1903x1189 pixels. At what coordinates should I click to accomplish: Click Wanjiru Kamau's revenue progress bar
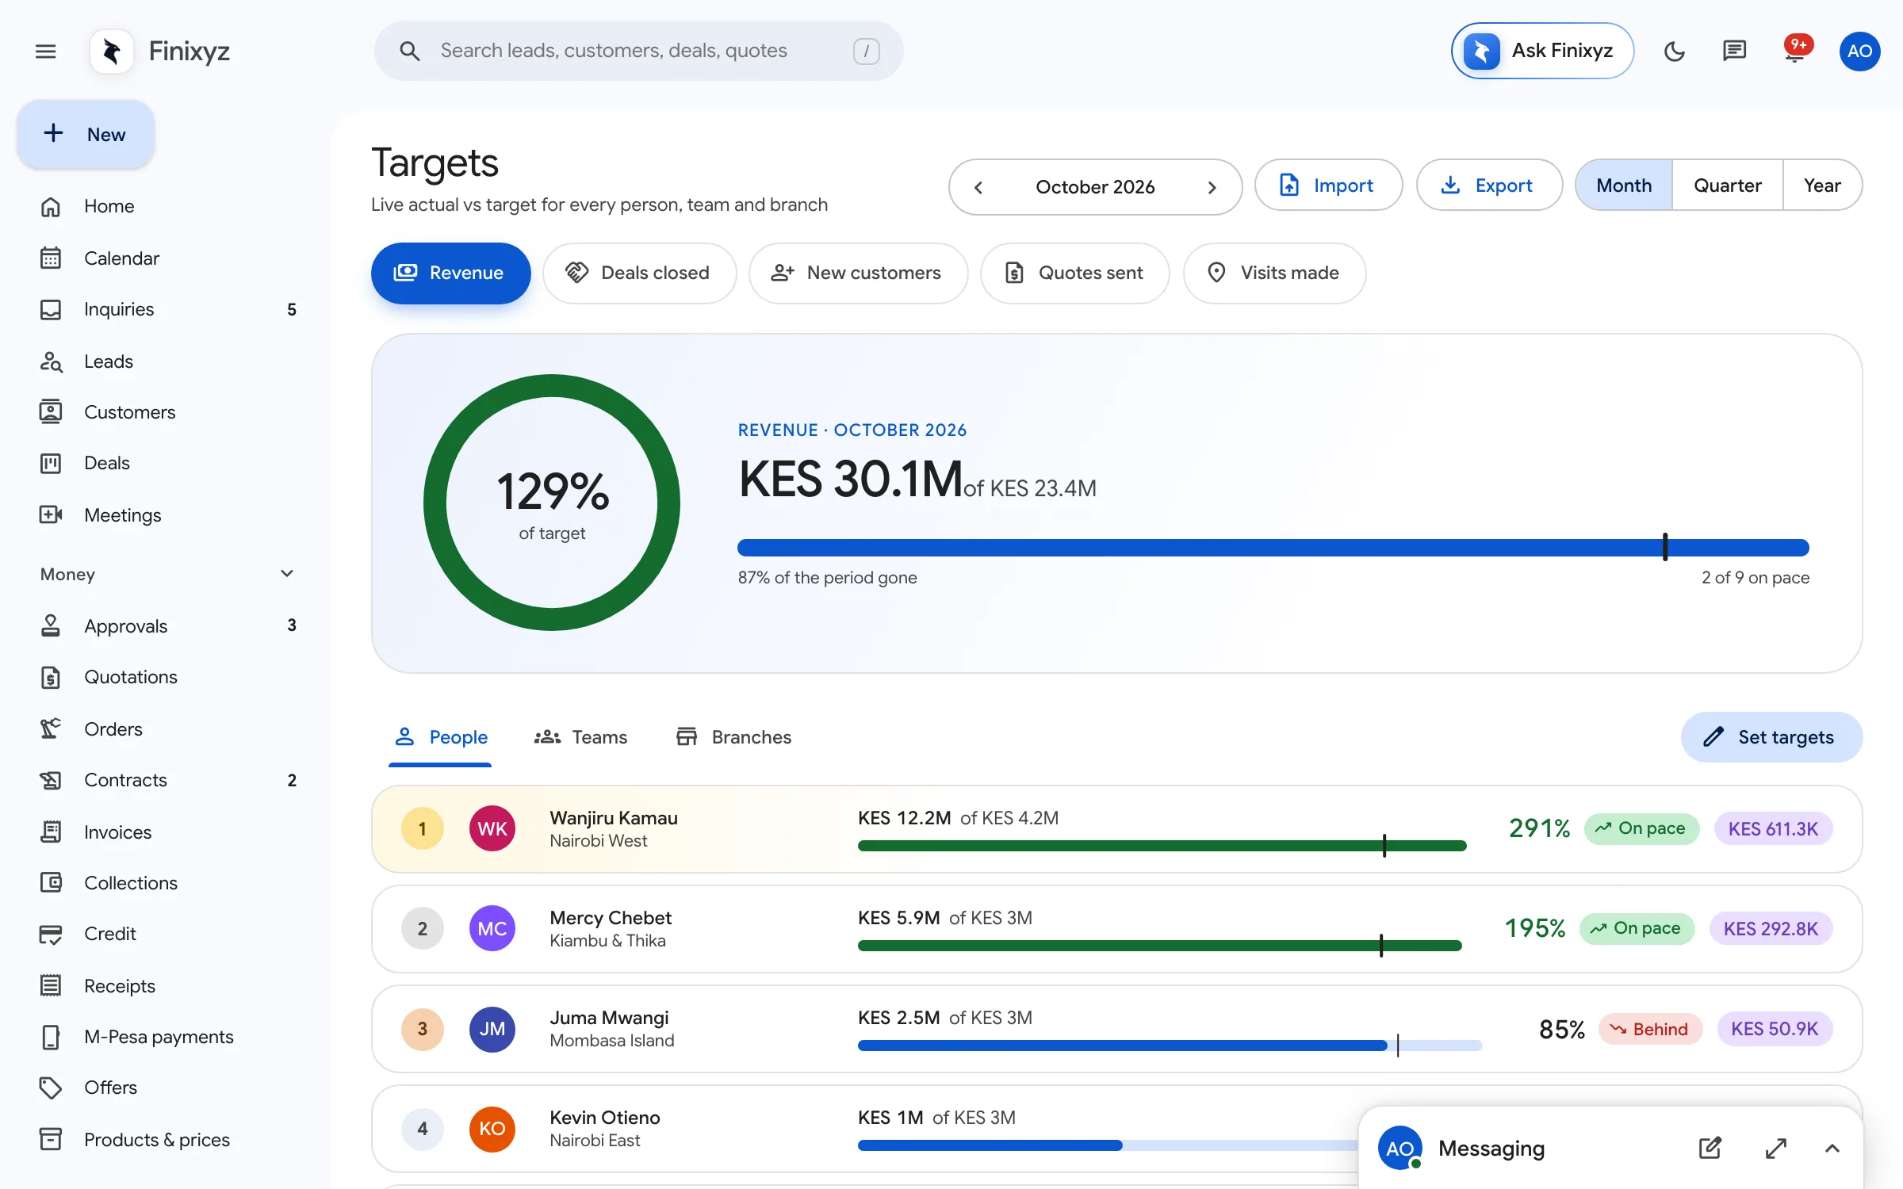(1162, 846)
